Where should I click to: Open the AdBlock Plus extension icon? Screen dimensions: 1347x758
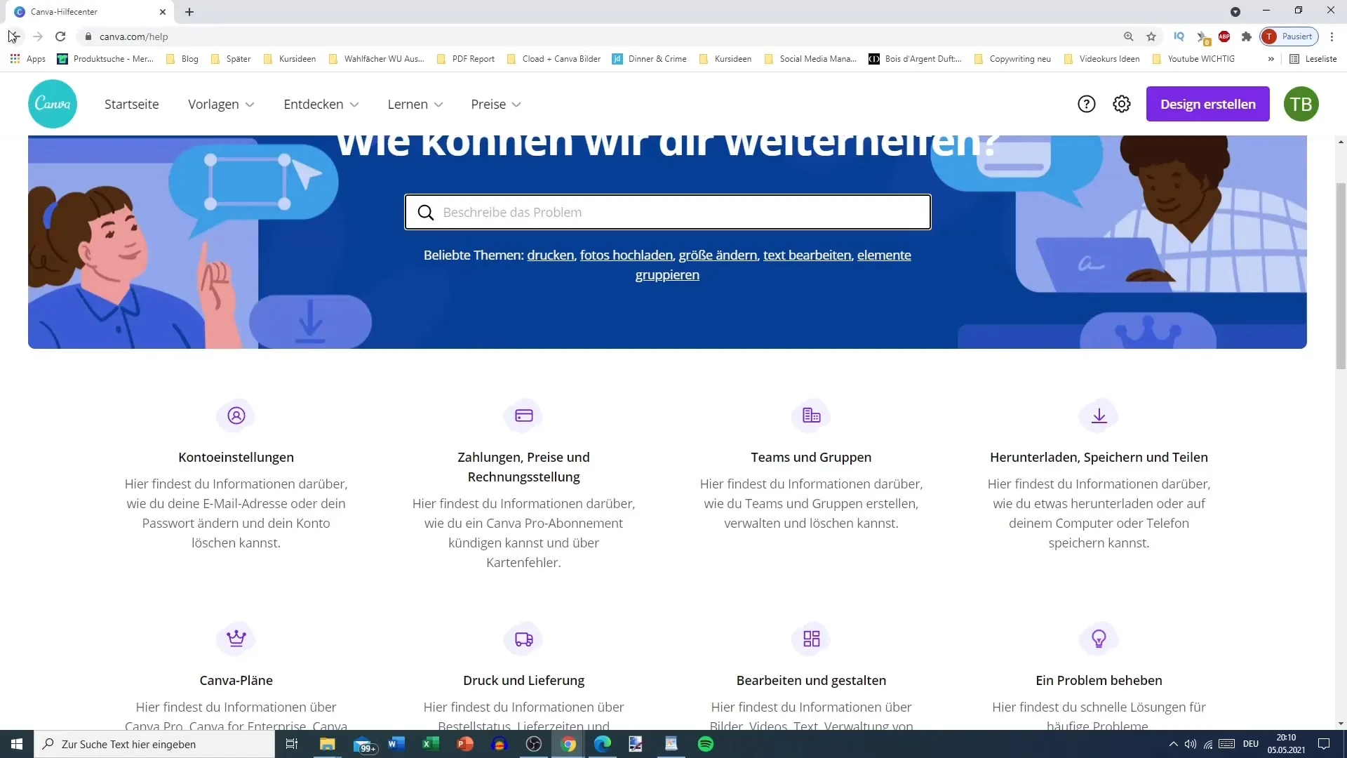pyautogui.click(x=1224, y=36)
